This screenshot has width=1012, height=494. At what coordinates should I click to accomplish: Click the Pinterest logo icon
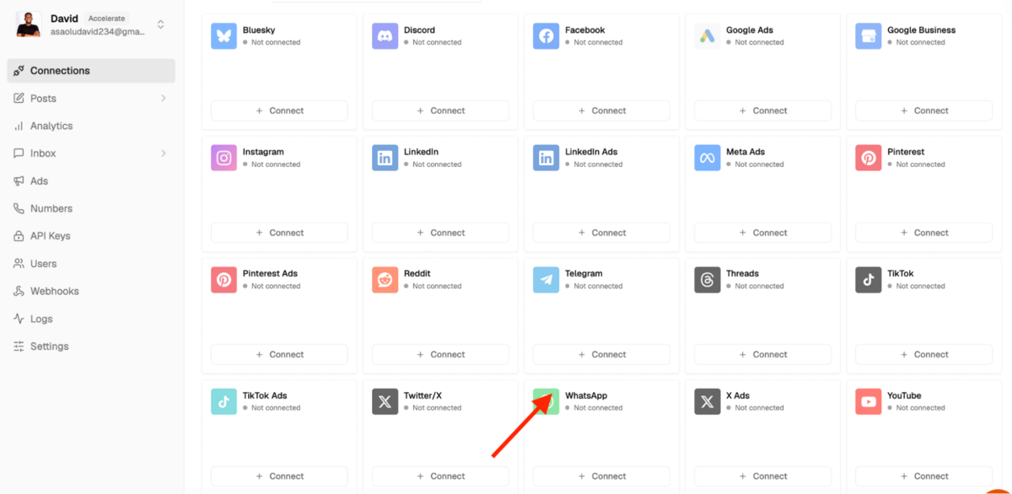tap(868, 158)
